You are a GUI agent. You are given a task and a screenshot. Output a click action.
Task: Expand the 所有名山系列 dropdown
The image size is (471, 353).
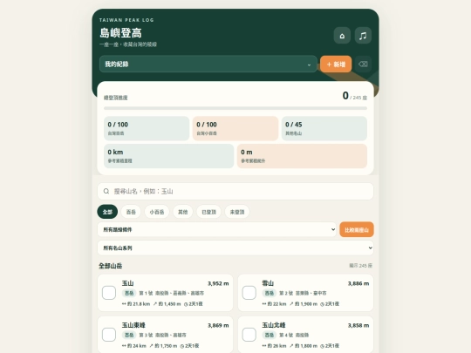235,248
